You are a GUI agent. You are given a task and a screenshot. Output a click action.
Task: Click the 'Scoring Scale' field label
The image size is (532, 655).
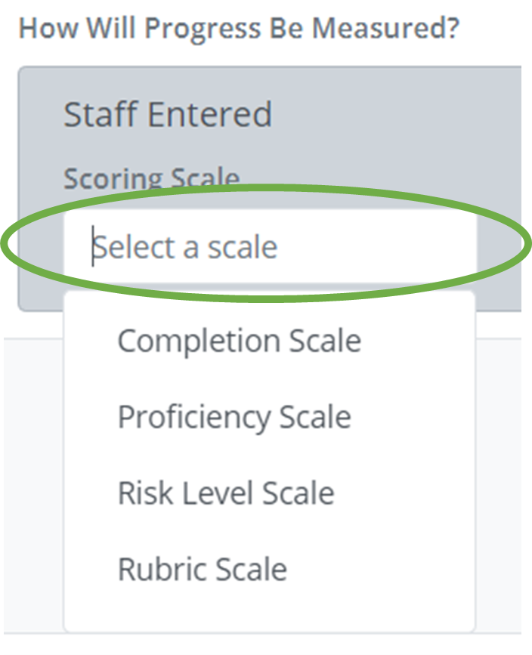pyautogui.click(x=151, y=178)
